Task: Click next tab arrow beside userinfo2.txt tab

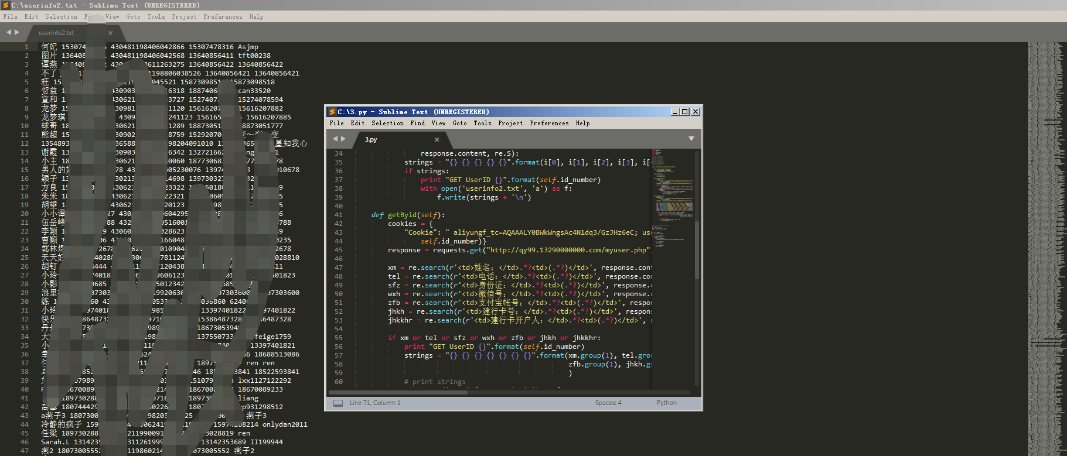Action: (17, 32)
